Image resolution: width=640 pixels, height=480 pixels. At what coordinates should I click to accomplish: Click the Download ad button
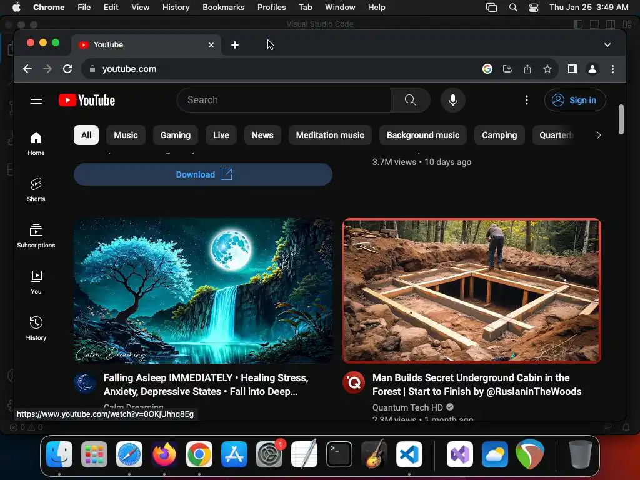203,174
